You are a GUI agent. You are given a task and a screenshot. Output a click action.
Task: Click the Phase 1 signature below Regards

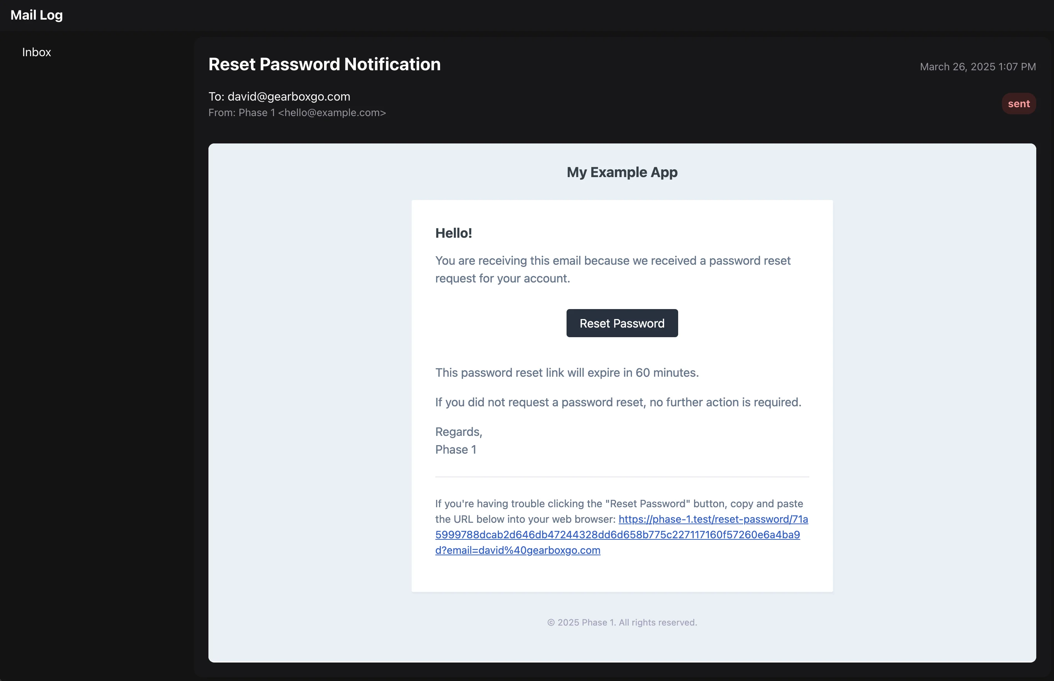tap(456, 450)
